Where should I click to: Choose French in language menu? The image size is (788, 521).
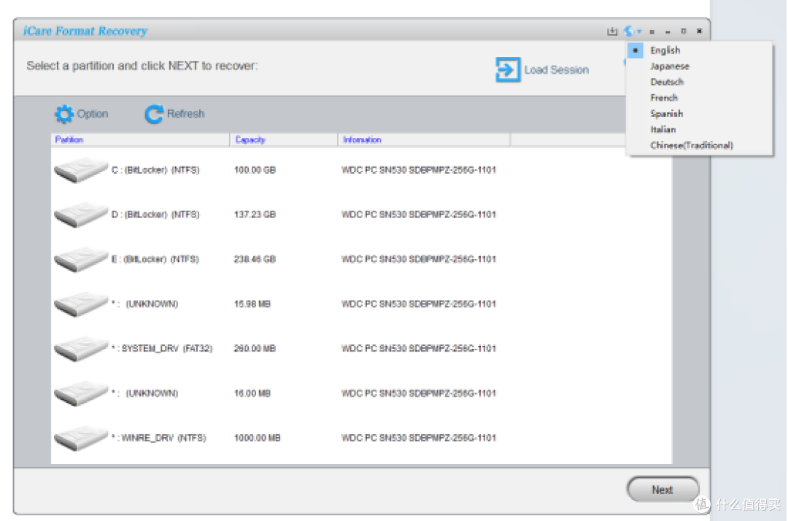pos(700,98)
